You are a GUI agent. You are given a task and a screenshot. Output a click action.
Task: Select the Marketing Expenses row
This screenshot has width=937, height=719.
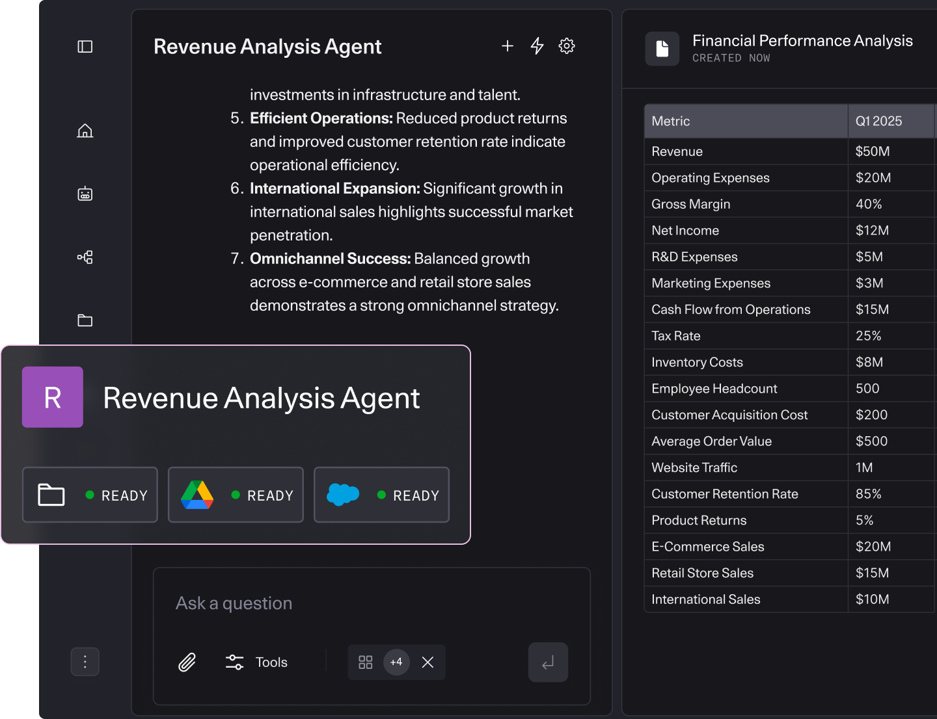pyautogui.click(x=791, y=283)
